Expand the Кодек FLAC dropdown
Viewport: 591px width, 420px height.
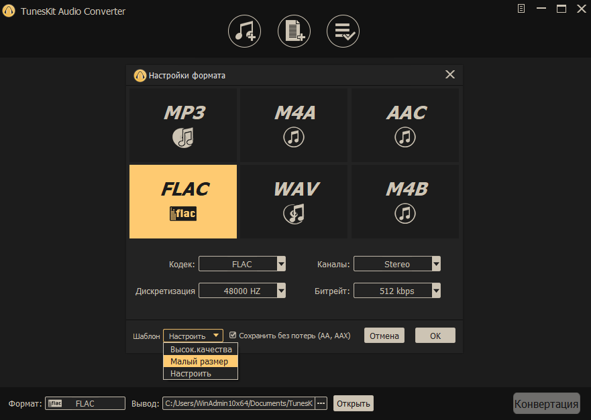click(242, 264)
